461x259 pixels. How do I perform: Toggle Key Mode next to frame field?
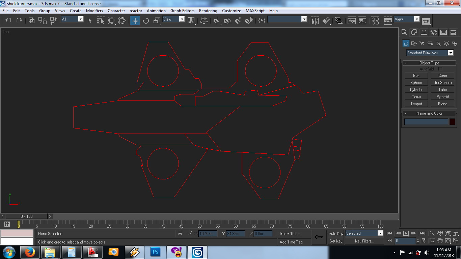[x=390, y=241]
